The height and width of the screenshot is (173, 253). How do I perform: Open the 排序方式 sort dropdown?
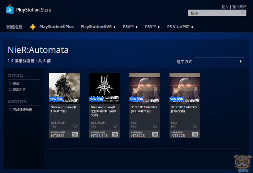[219, 61]
